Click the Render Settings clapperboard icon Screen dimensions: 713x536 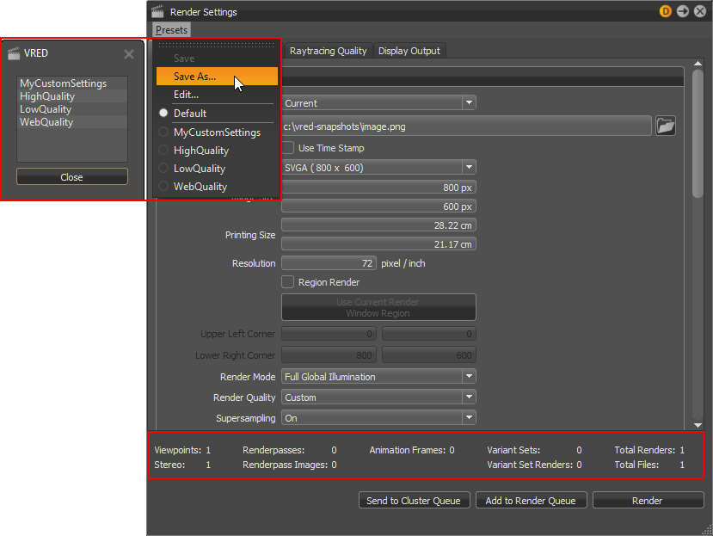[157, 11]
